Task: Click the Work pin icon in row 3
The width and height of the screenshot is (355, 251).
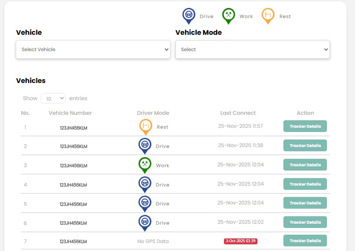Action: point(145,166)
